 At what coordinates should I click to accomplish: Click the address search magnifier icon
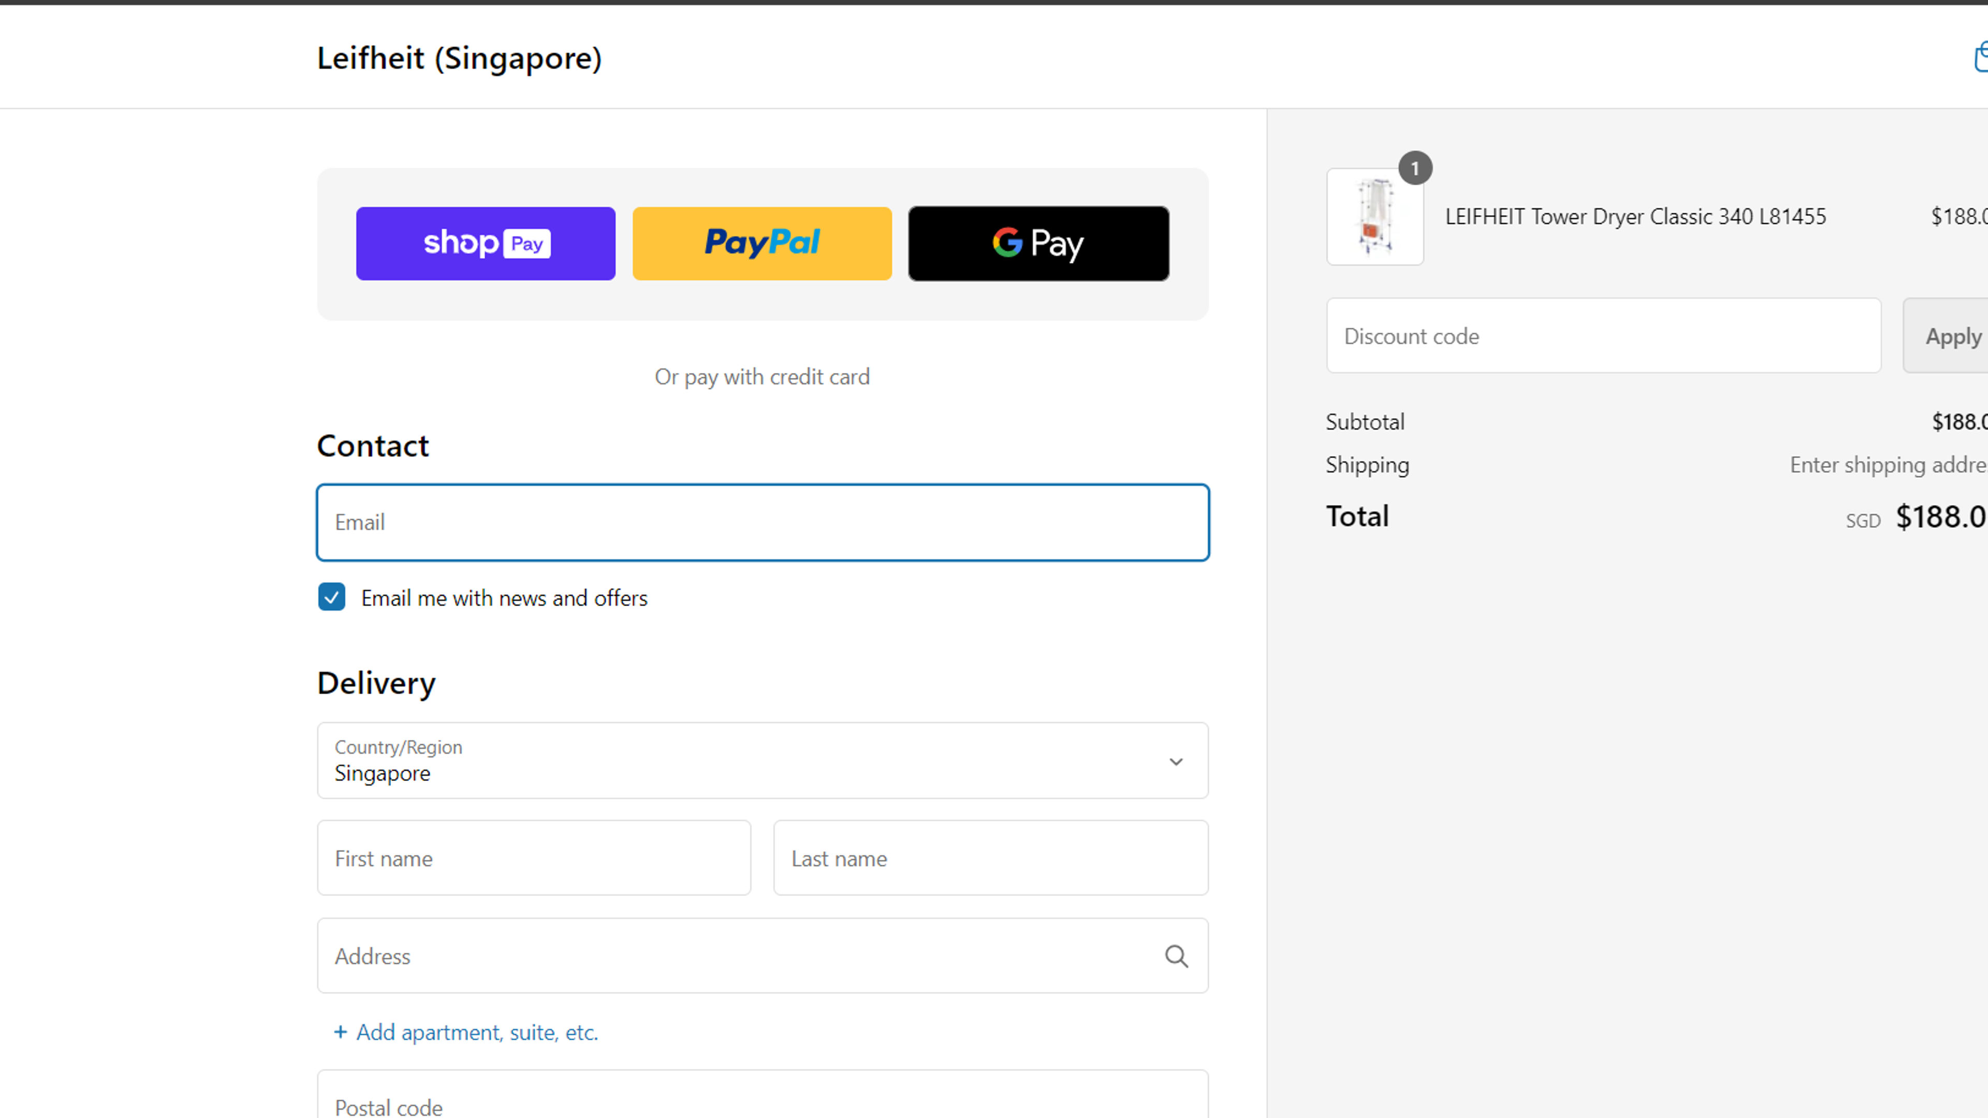click(x=1176, y=956)
